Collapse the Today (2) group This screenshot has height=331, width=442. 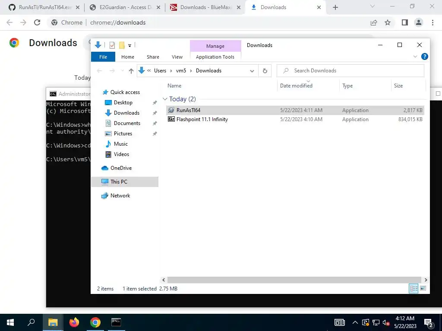click(x=165, y=99)
